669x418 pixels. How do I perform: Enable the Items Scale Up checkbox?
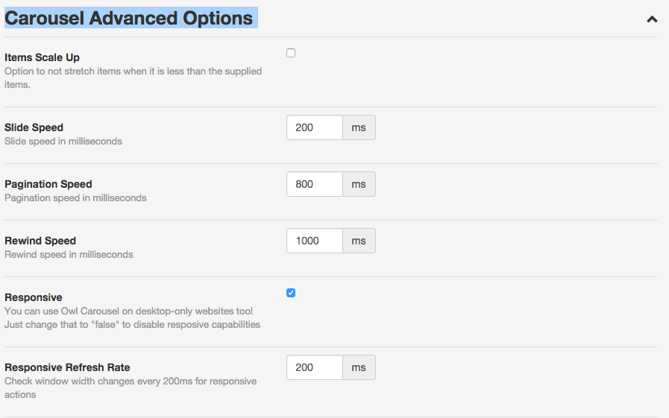(291, 53)
